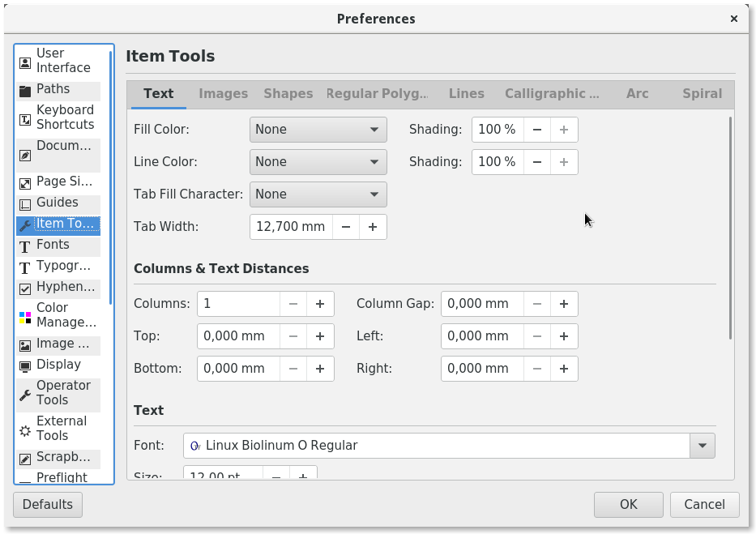Open the User Interface preferences icon
Image resolution: width=756 pixels, height=534 pixels.
tap(25, 62)
